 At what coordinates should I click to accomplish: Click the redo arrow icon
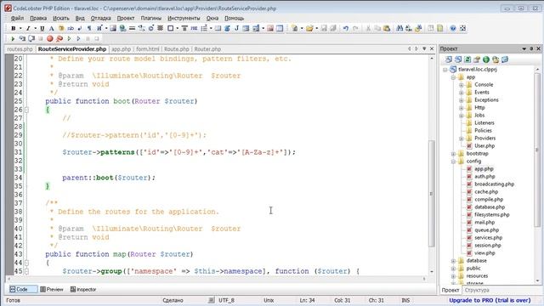355,28
